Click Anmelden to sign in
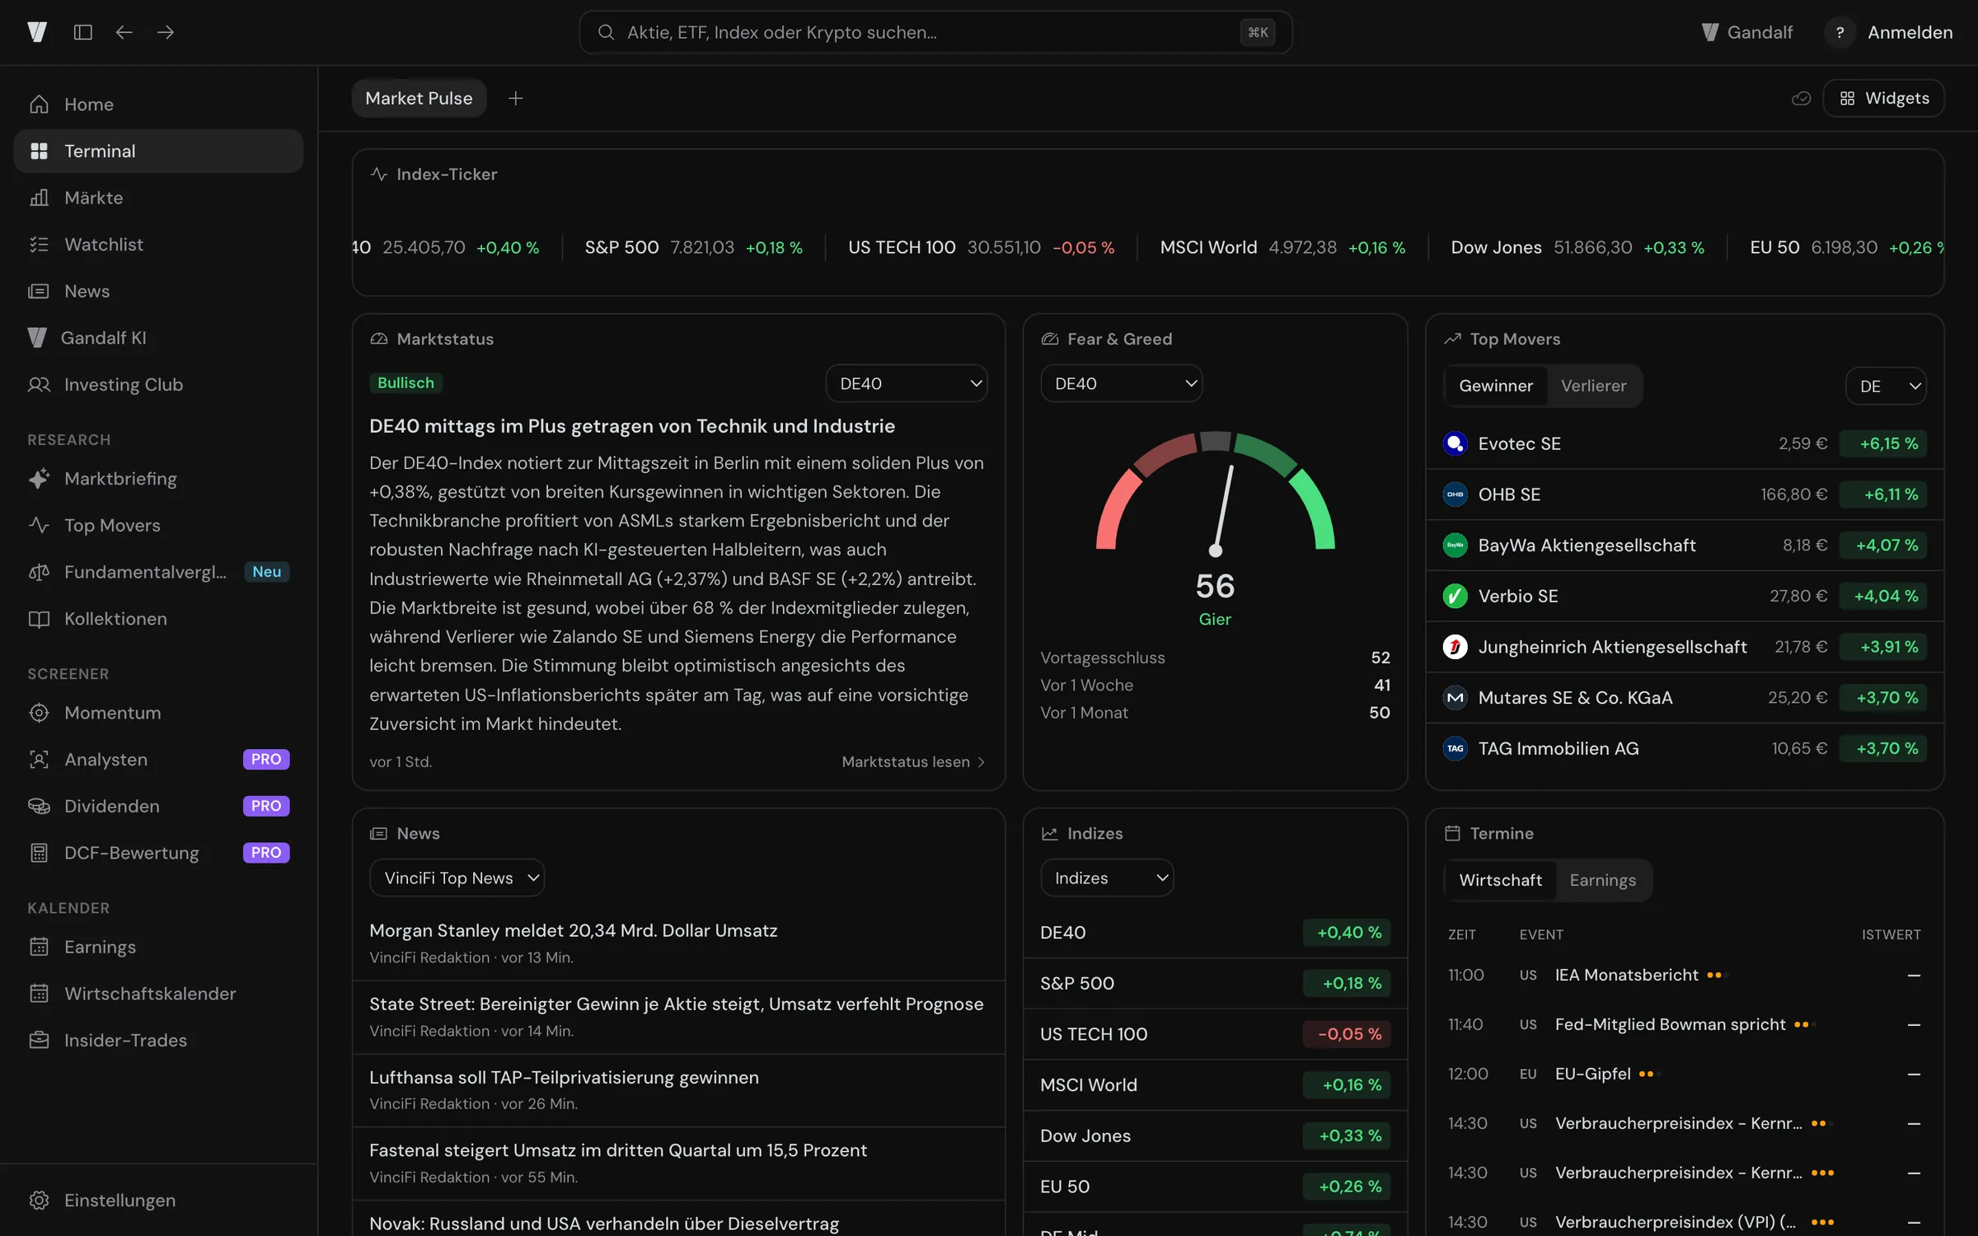This screenshot has height=1236, width=1978. pyautogui.click(x=1910, y=32)
